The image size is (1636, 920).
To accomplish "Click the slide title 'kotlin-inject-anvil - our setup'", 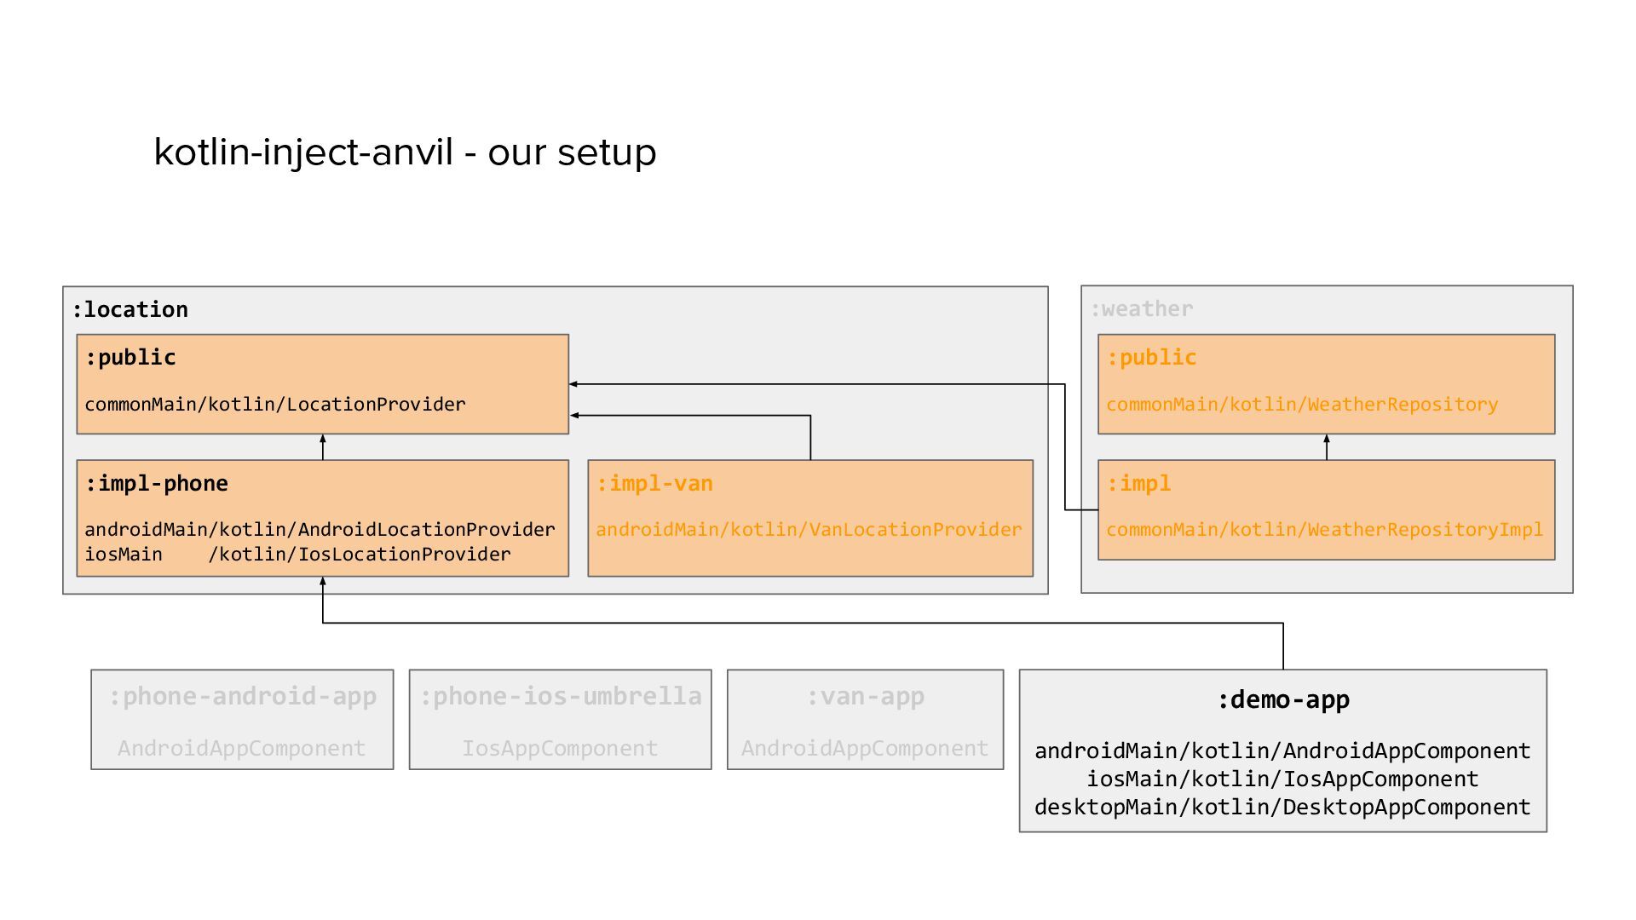I will pyautogui.click(x=405, y=152).
